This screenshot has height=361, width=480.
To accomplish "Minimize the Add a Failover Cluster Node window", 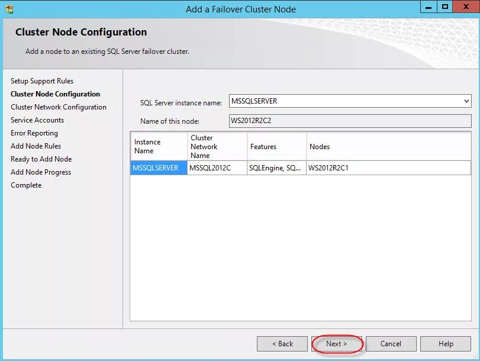I will pos(429,7).
